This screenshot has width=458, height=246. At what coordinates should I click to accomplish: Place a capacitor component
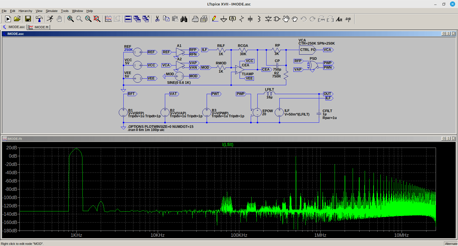coord(250,19)
